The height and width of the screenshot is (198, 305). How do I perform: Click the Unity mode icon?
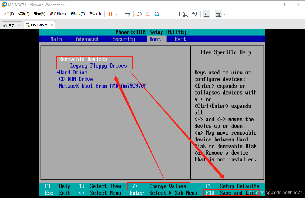[x=194, y=14]
